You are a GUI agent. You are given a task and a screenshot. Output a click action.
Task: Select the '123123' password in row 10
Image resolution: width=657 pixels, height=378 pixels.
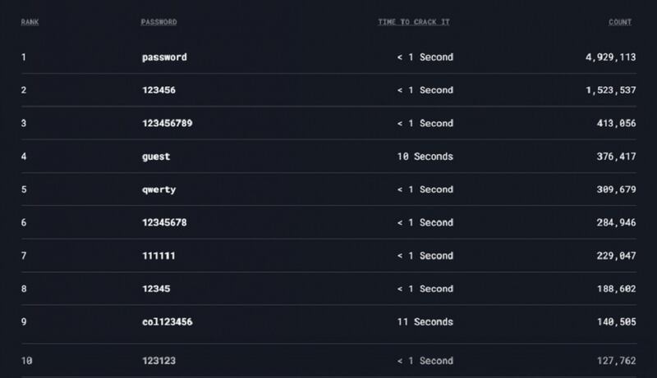(x=159, y=361)
